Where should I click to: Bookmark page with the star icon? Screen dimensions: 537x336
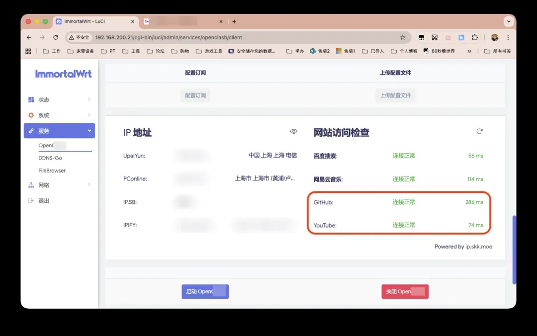403,37
